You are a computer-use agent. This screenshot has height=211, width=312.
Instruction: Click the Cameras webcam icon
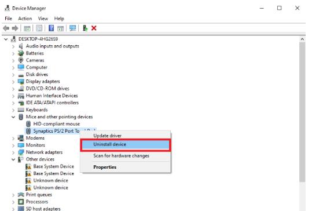[21, 60]
